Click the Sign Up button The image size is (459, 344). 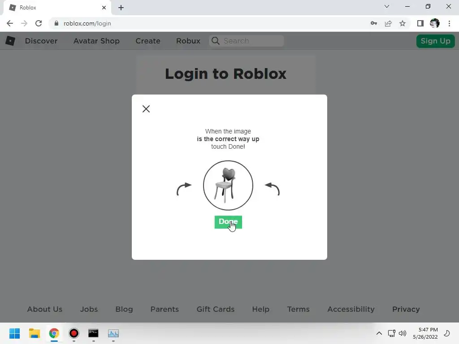coord(436,41)
